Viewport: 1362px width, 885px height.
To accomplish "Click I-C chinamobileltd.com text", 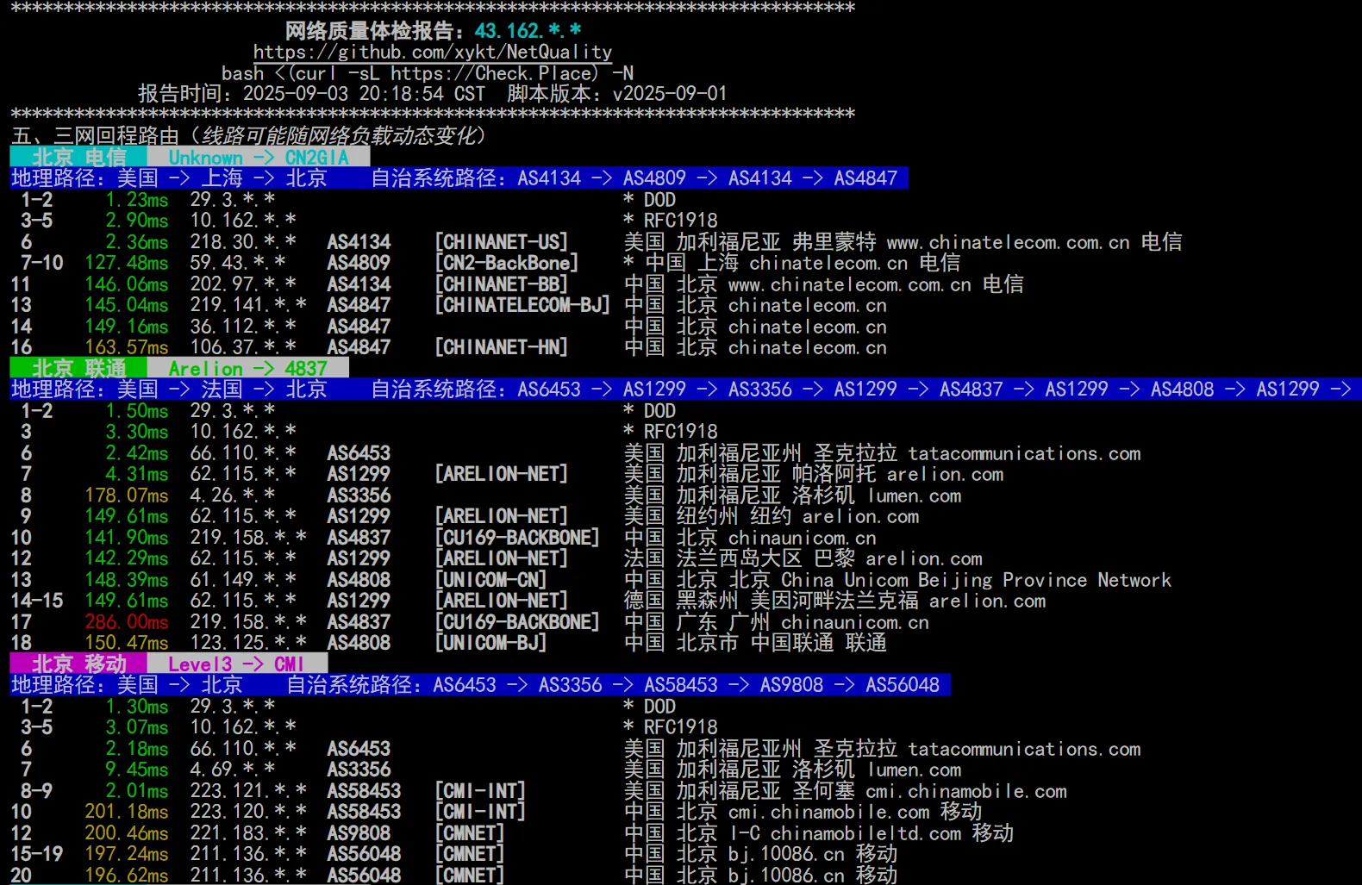I will pyautogui.click(x=845, y=833).
